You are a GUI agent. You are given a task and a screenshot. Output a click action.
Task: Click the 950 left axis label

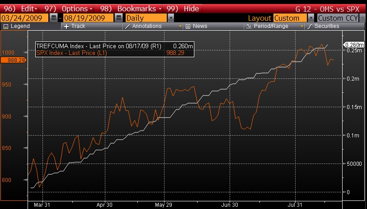click(6, 84)
